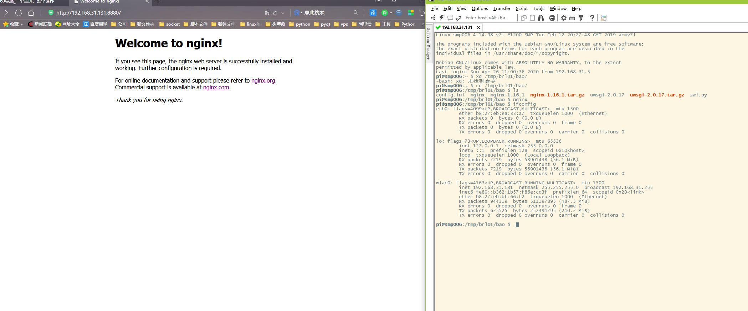
Task: Open the 百度翻译 bookmark
Action: pos(95,24)
